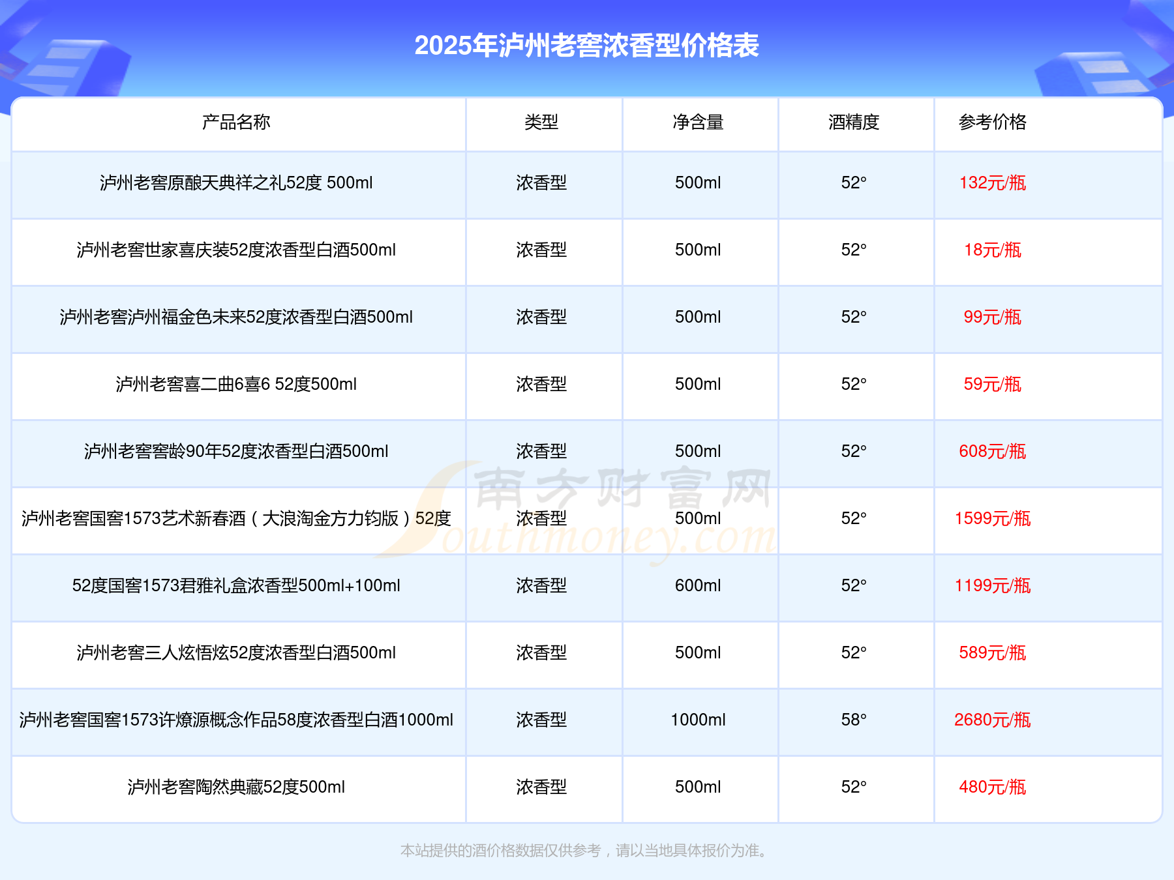The height and width of the screenshot is (880, 1174).
Task: Click the price 608元/瓶
Action: click(993, 451)
